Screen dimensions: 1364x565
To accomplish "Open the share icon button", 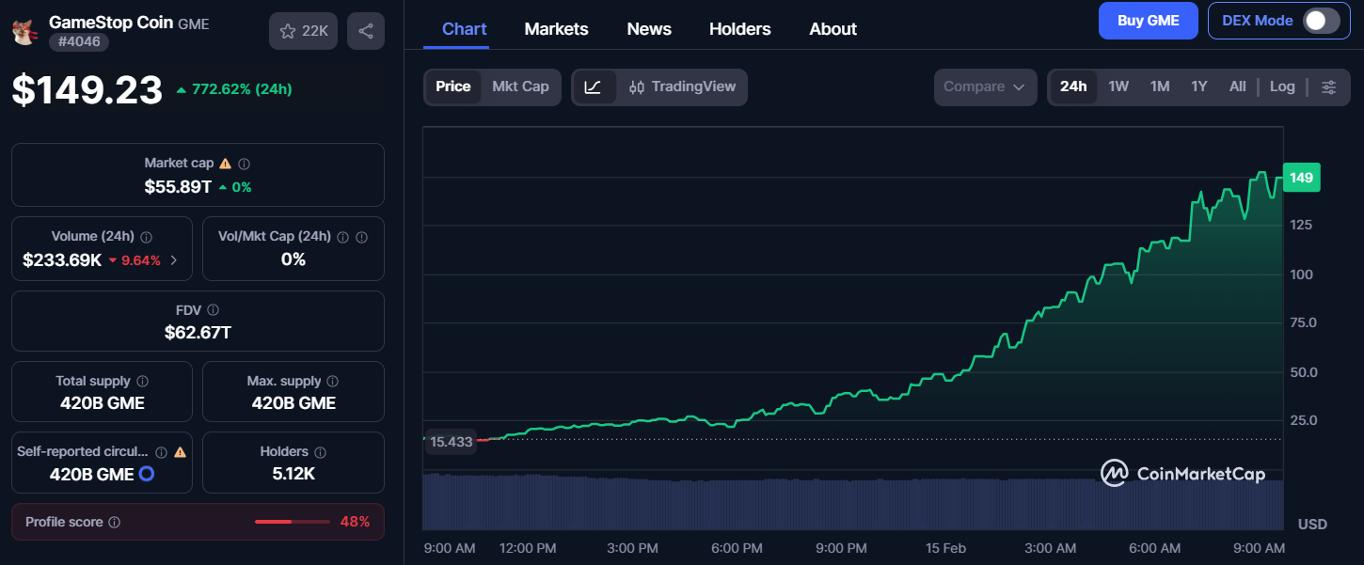I will [365, 31].
